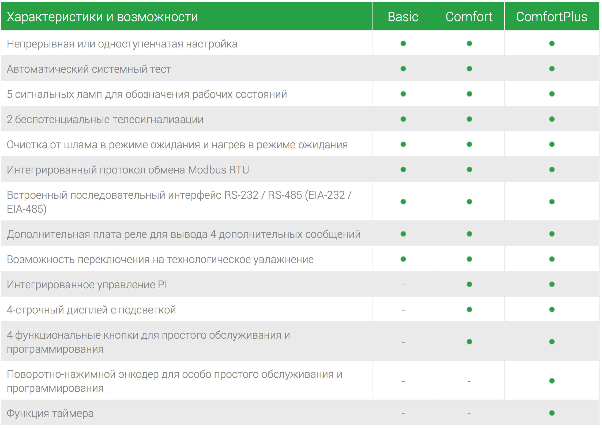Click 'Функция таймера' row text
The width and height of the screenshot is (602, 428).
click(x=50, y=413)
